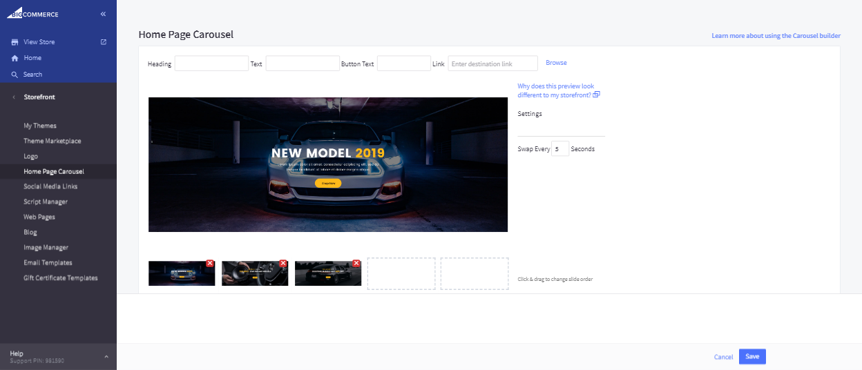Click the Save button
Screen dimensions: 862x370
pyautogui.click(x=752, y=356)
